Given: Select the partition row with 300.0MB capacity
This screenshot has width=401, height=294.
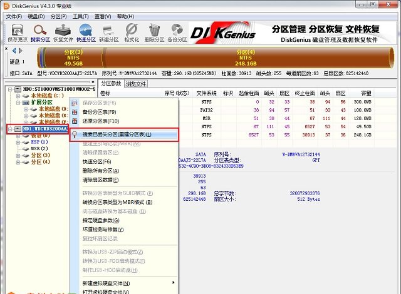Looking at the screenshot, I should point(275,102).
